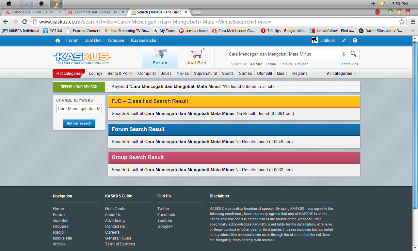The height and width of the screenshot is (251, 418).
Task: Open Trik tips Opera bookmark
Action: coord(283,31)
